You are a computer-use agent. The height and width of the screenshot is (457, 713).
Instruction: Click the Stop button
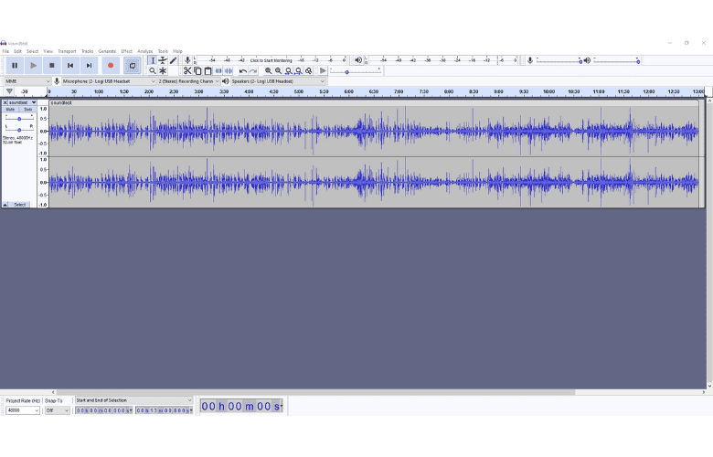point(52,66)
